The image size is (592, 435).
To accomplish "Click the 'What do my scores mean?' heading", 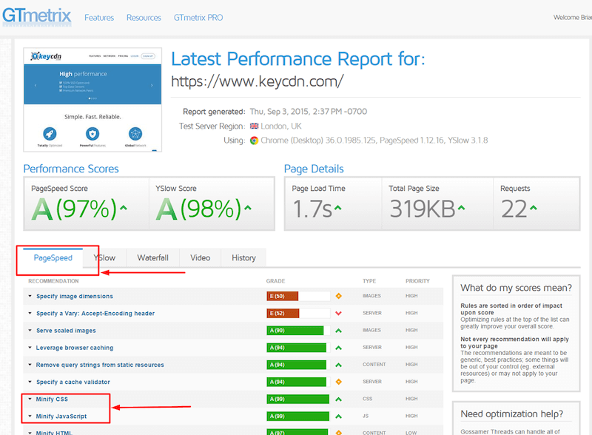I will click(x=516, y=288).
